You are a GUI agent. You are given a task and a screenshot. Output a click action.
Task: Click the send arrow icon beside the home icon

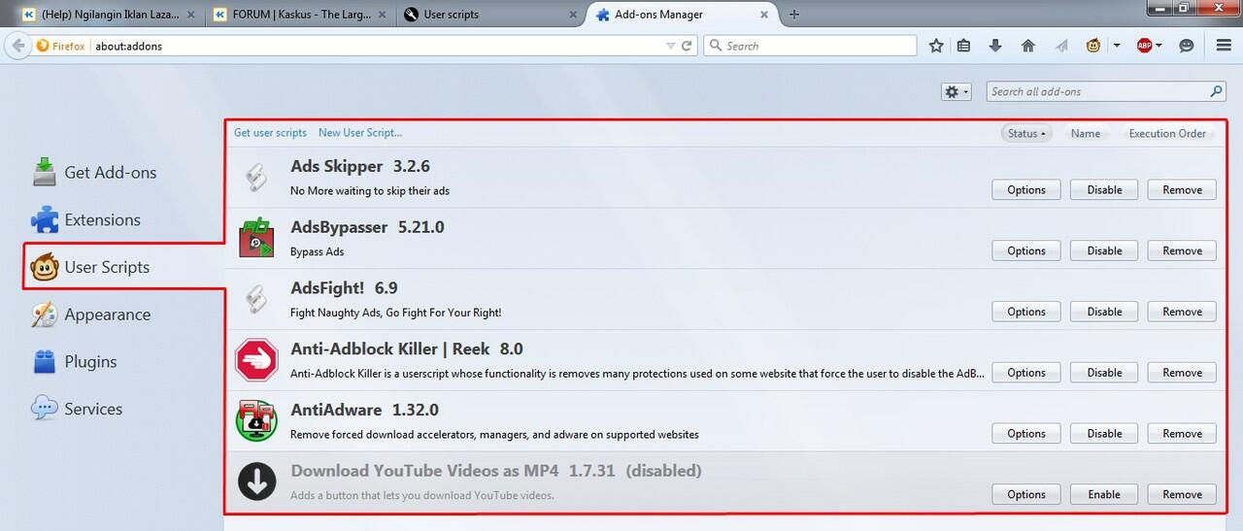tap(1061, 46)
